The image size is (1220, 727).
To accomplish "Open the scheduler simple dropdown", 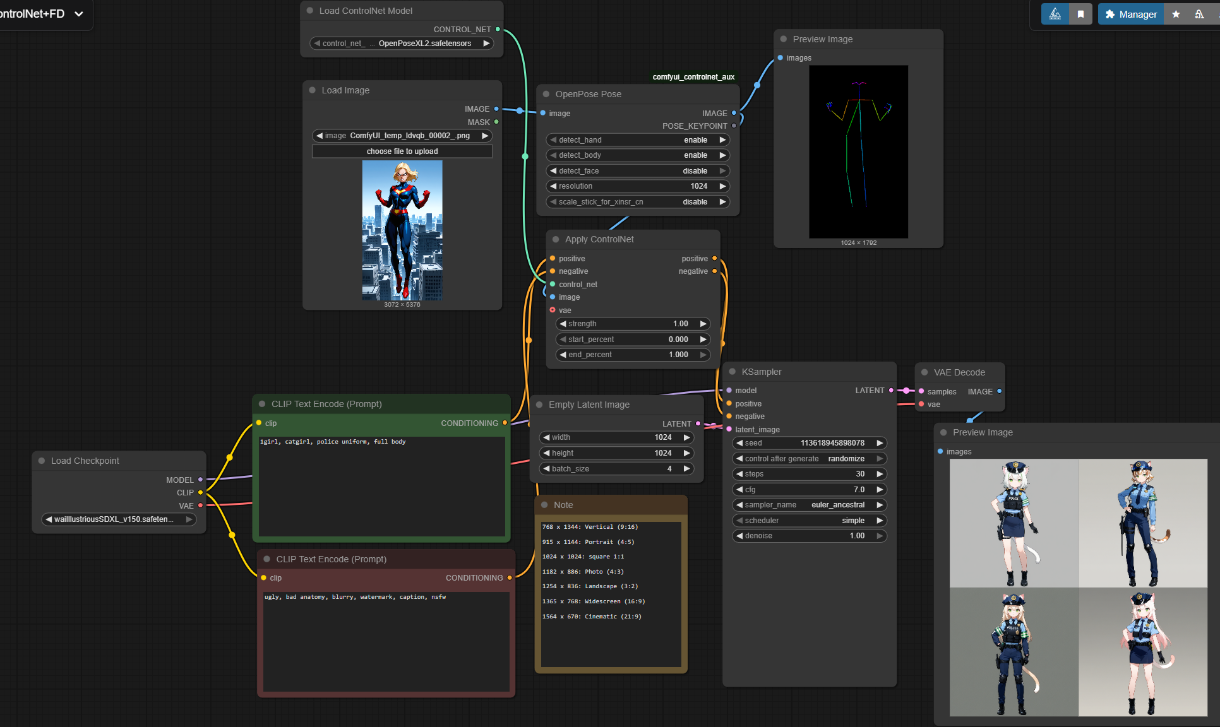I will (810, 521).
